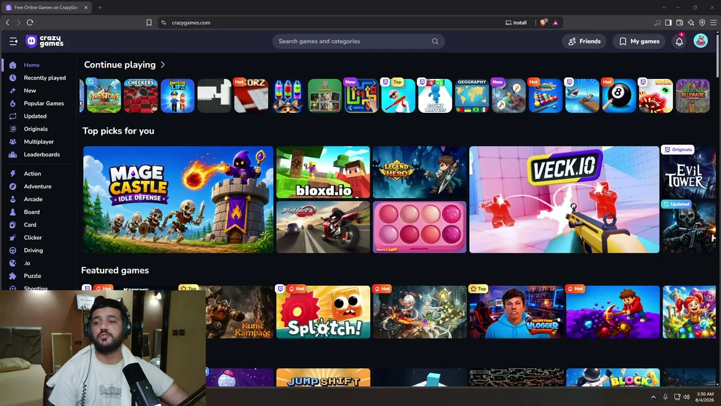This screenshot has width=721, height=406.
Task: Click the .io category icon in sidebar
Action: [13, 263]
